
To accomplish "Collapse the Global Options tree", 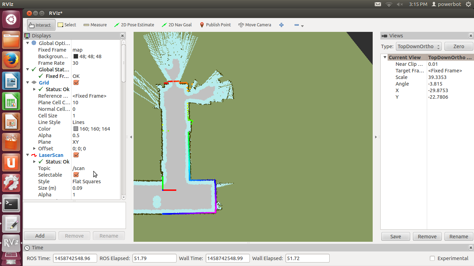I will click(x=28, y=43).
